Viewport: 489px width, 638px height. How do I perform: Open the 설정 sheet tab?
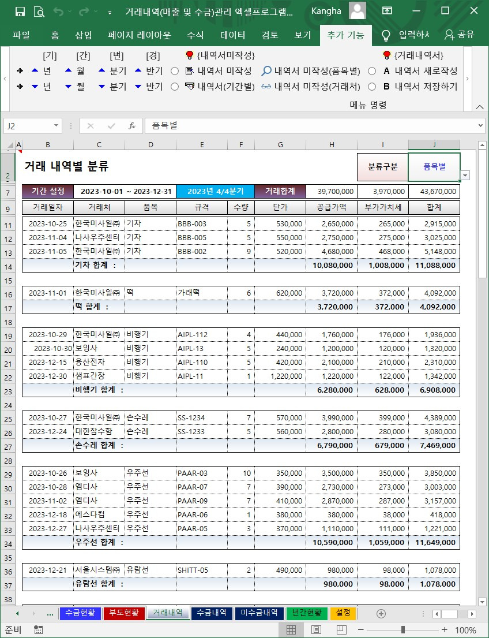coord(343,613)
